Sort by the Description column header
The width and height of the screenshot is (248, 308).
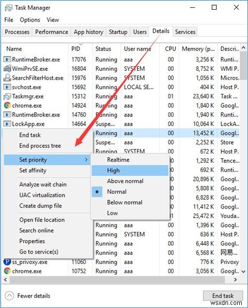coord(230,49)
